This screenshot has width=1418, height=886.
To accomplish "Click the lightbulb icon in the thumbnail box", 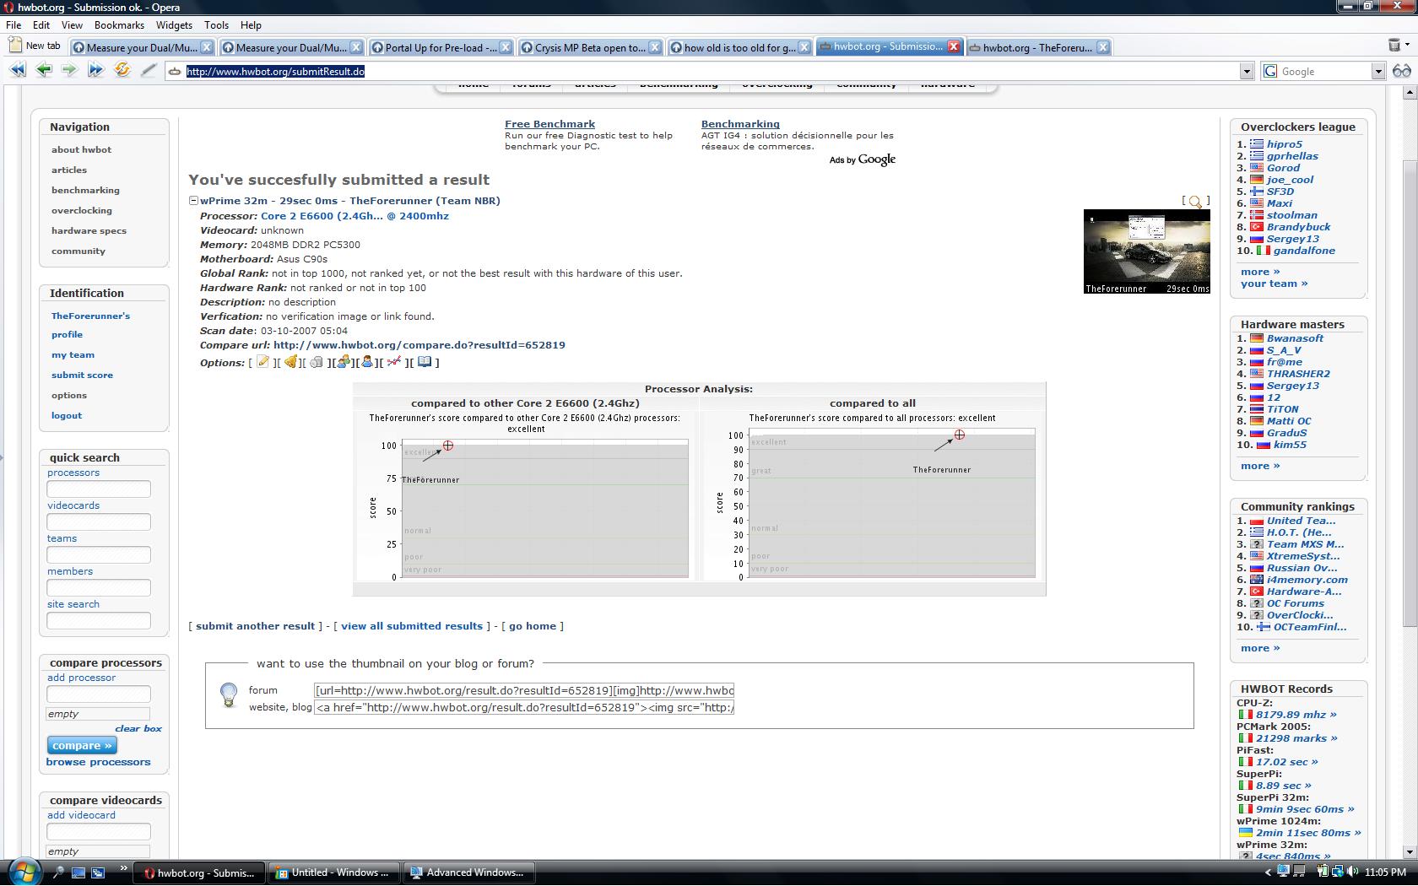I will [229, 694].
